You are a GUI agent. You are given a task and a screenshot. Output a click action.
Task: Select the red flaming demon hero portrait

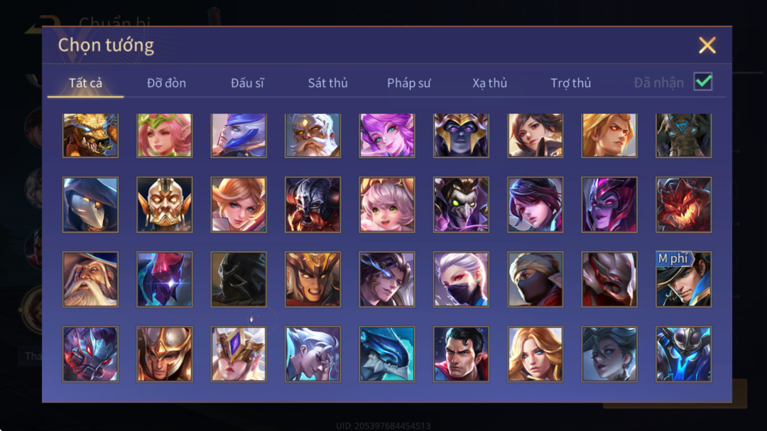tap(683, 204)
